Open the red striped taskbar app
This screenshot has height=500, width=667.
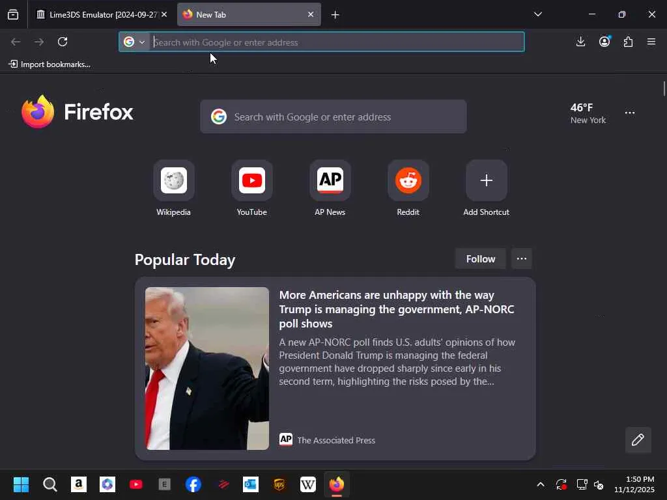223,484
